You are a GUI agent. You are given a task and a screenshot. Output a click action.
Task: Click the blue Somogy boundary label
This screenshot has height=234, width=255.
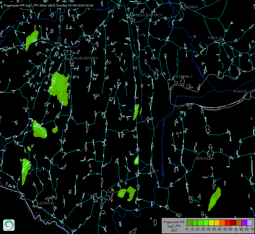(163, 171)
